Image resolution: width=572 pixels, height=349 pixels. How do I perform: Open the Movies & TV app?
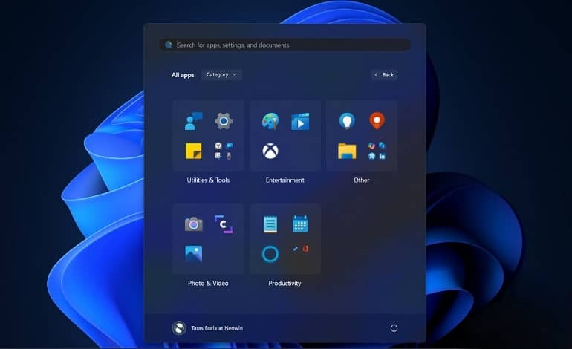pos(300,122)
